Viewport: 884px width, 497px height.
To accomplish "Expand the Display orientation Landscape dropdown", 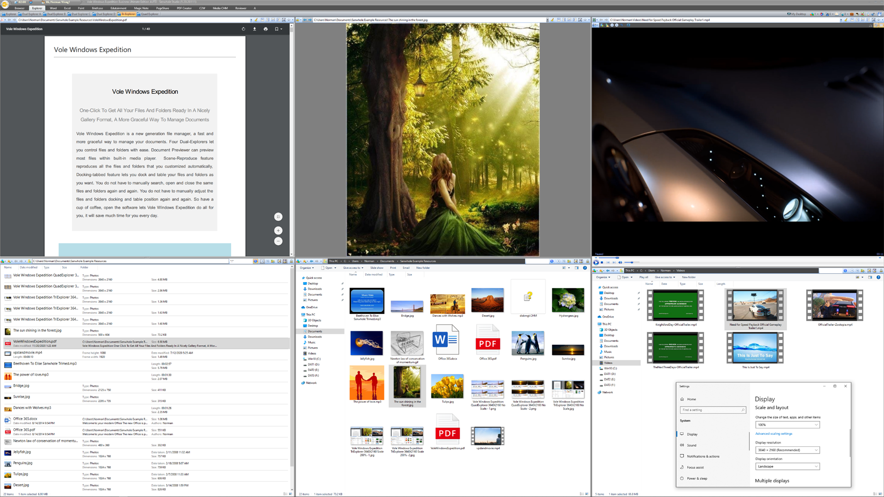I will pyautogui.click(x=787, y=467).
